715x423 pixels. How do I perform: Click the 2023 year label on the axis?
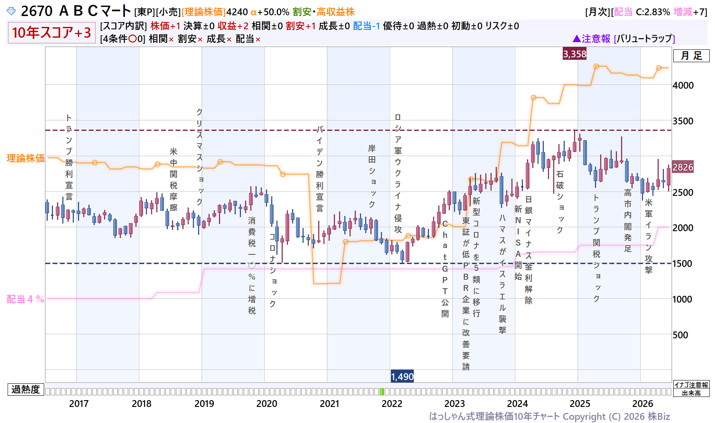(454, 403)
